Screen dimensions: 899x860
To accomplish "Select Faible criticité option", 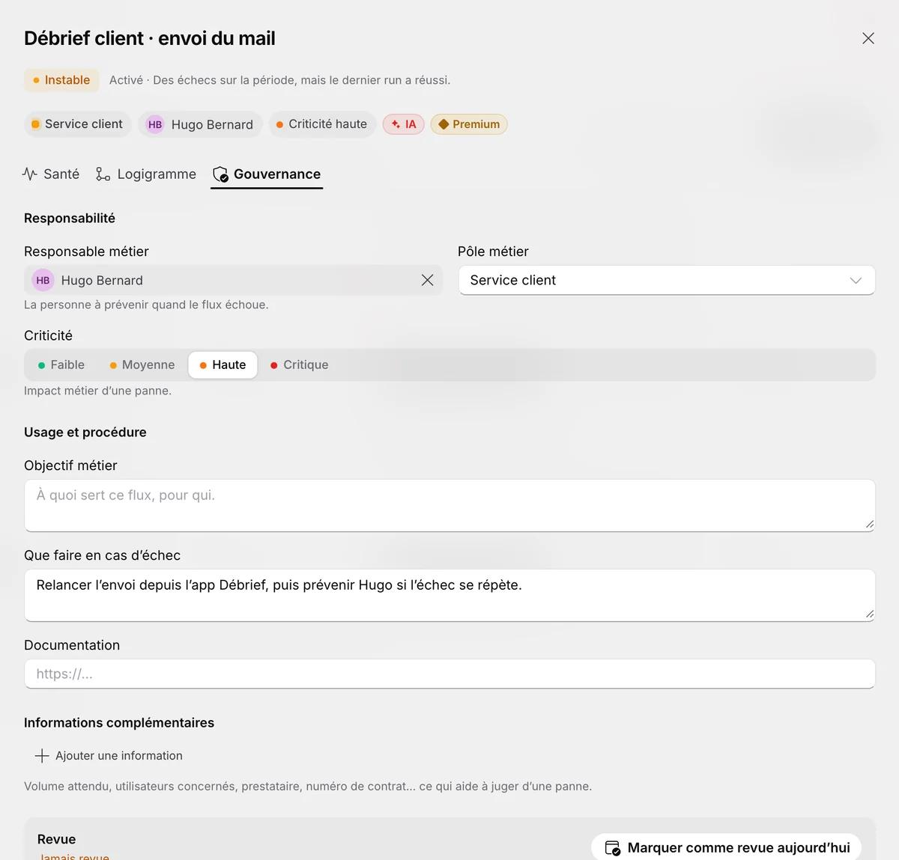I will pyautogui.click(x=61, y=365).
